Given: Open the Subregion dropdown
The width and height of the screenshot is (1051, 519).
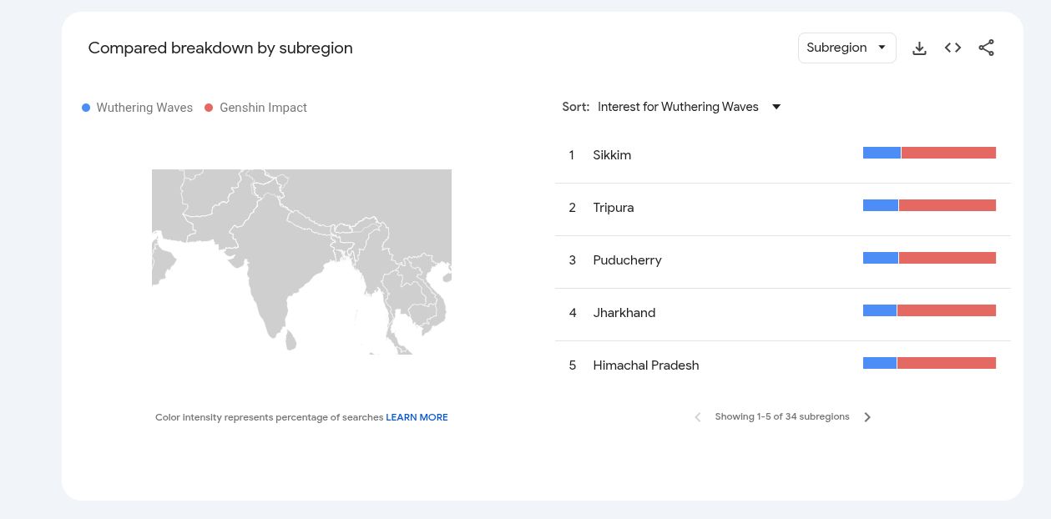Looking at the screenshot, I should point(846,48).
